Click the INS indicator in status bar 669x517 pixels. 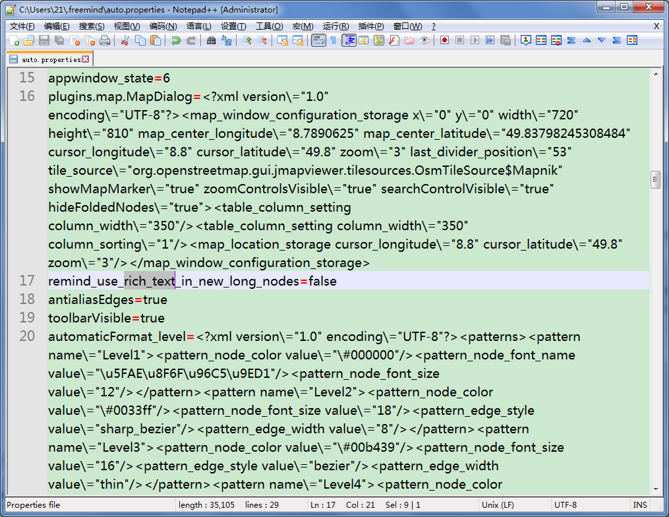click(x=640, y=505)
